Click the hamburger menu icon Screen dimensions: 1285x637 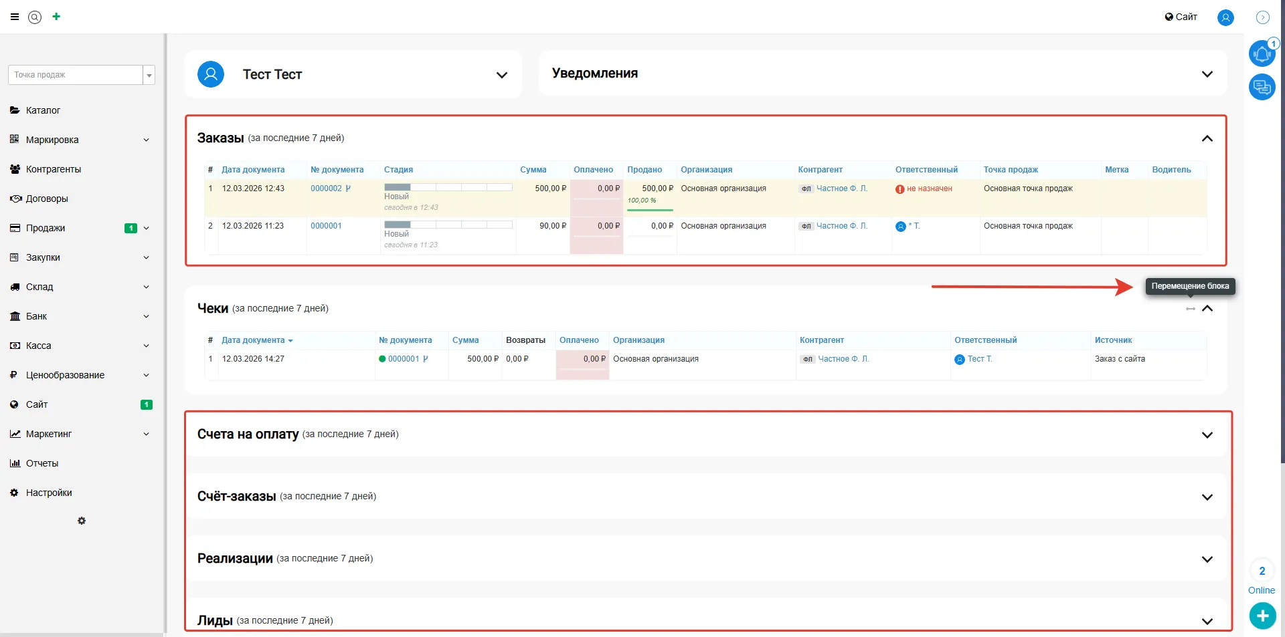15,17
